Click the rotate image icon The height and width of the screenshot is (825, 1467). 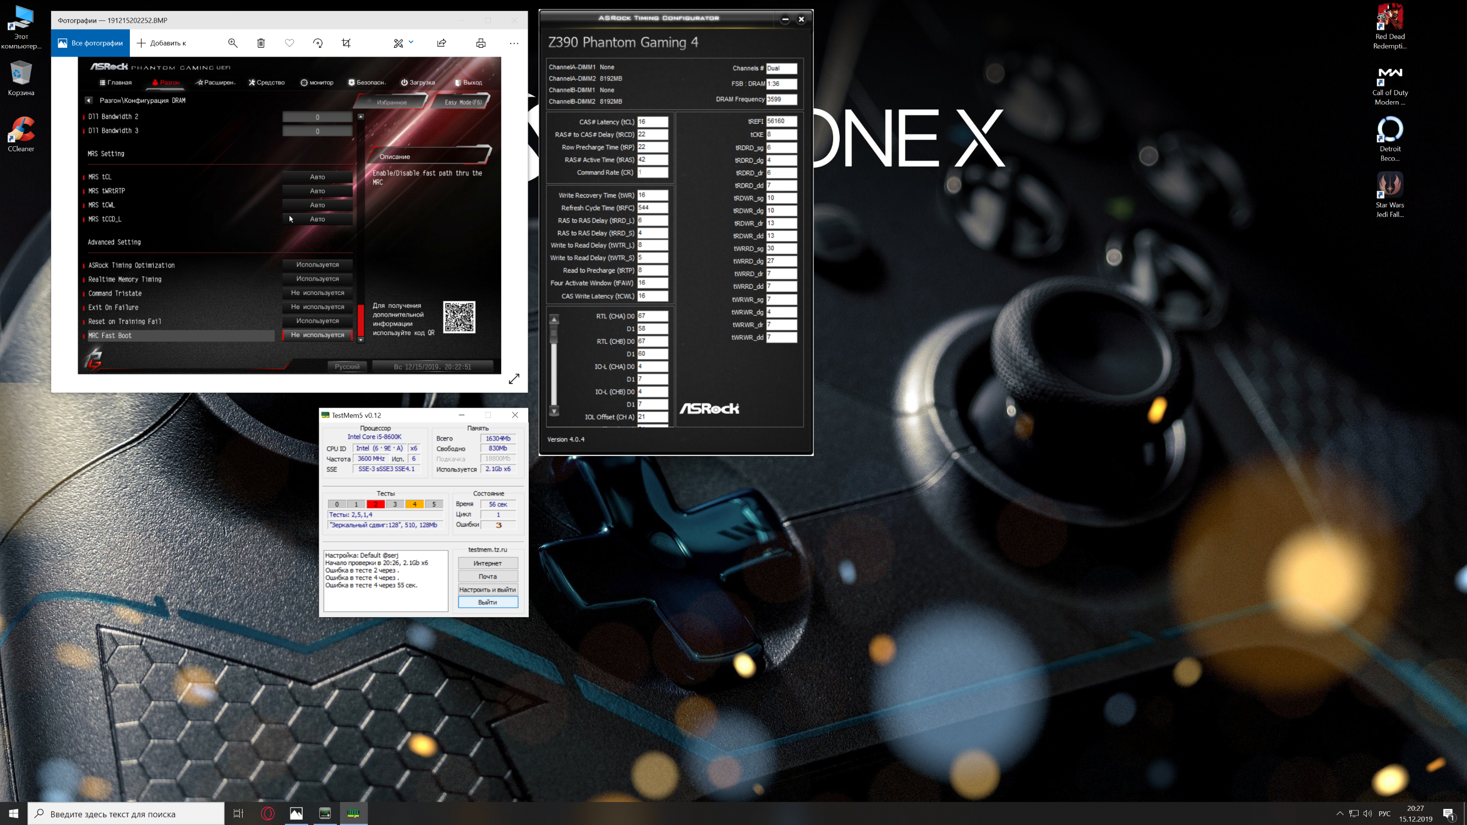click(318, 43)
